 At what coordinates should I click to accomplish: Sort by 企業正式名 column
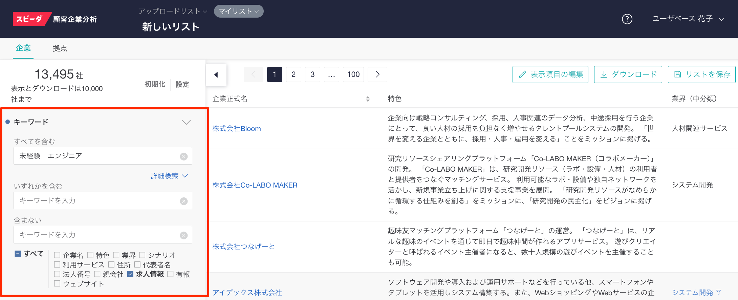[368, 99]
